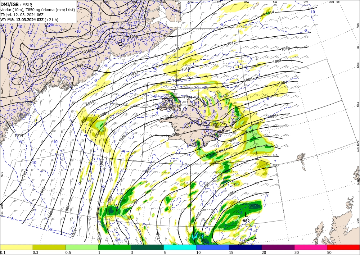Click the '0.1' legend scale value
Screen dimensions: 360x255
point(2,252)
